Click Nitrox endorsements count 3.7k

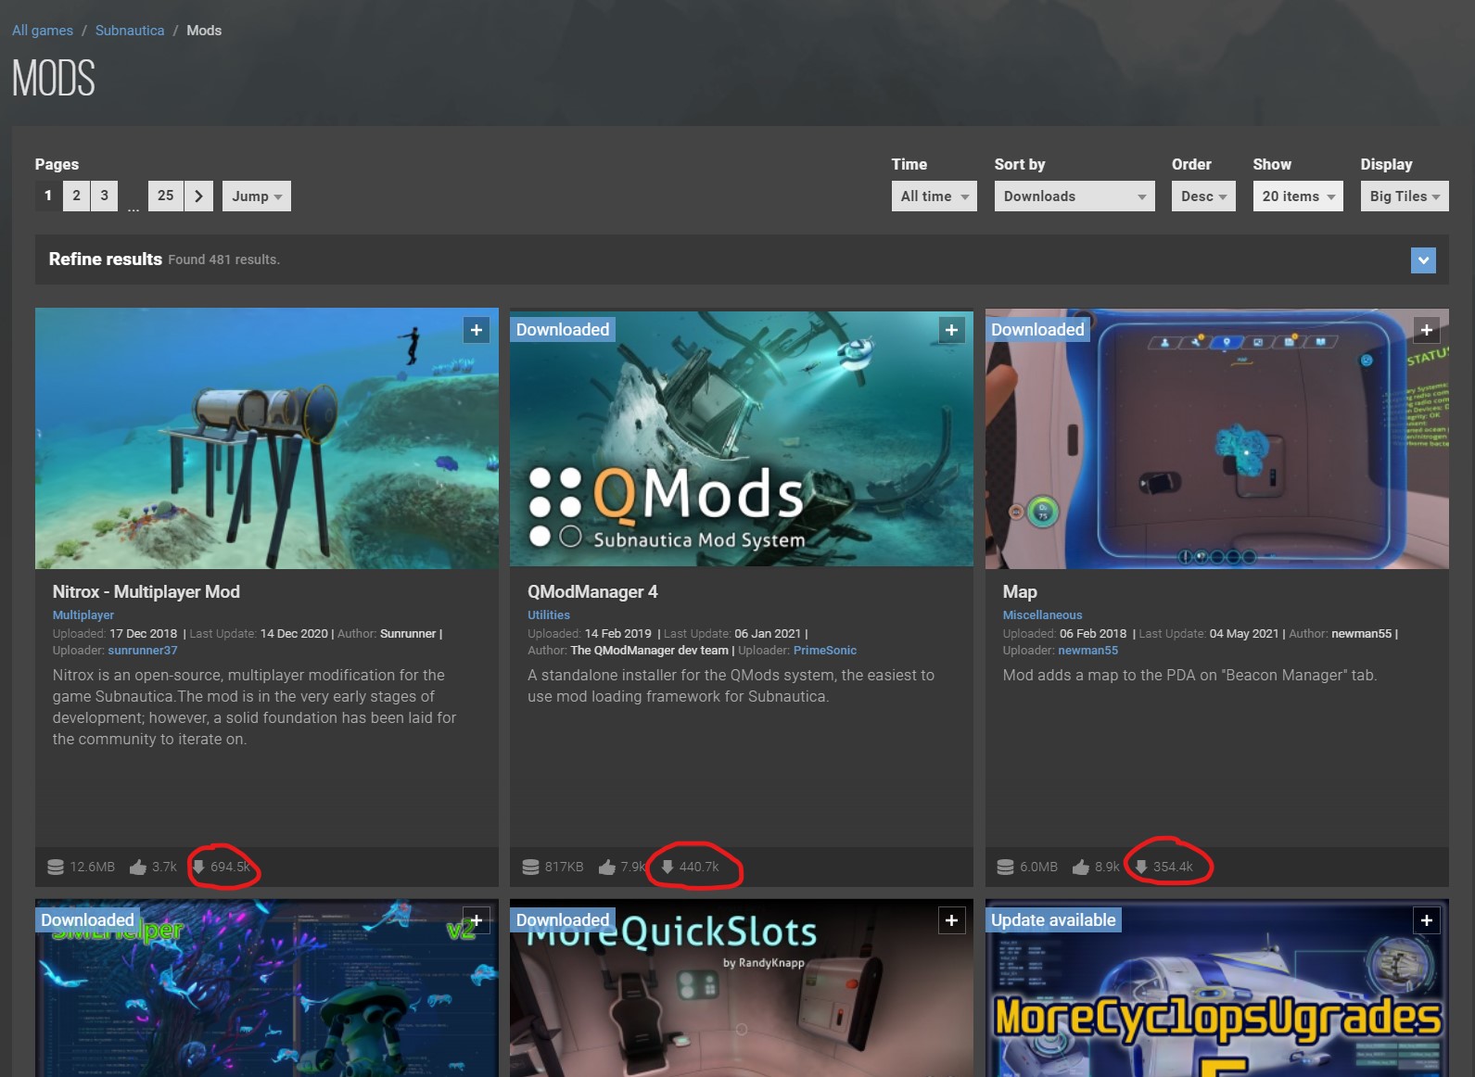point(164,867)
